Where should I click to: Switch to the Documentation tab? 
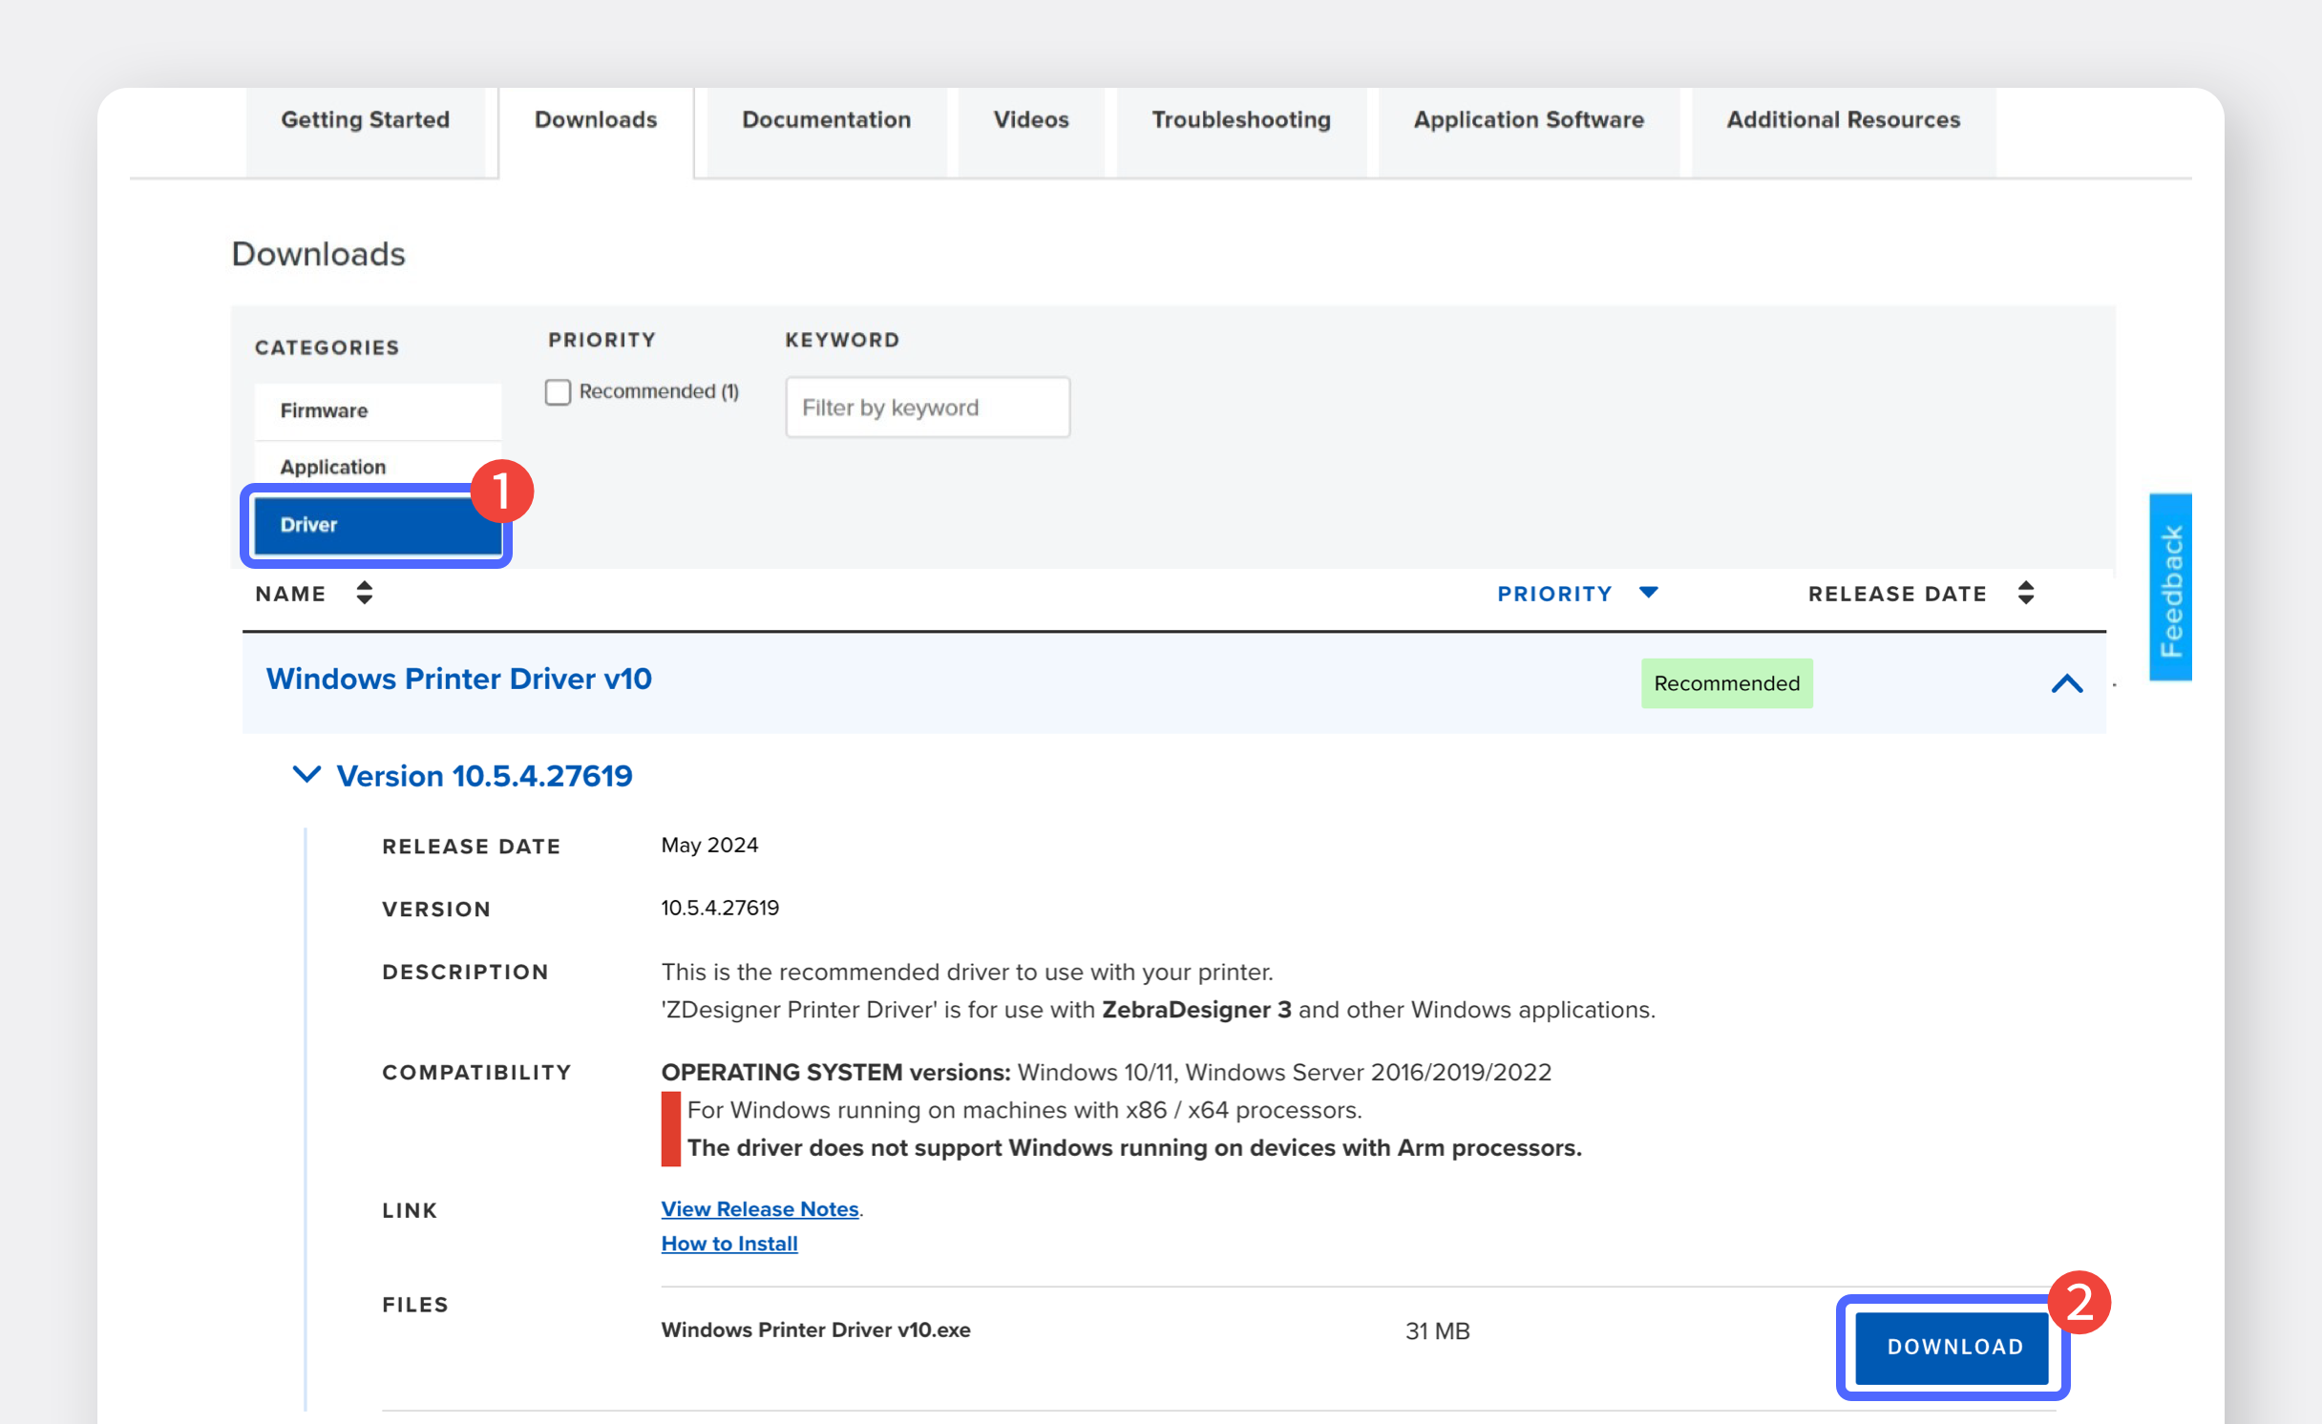coord(826,120)
